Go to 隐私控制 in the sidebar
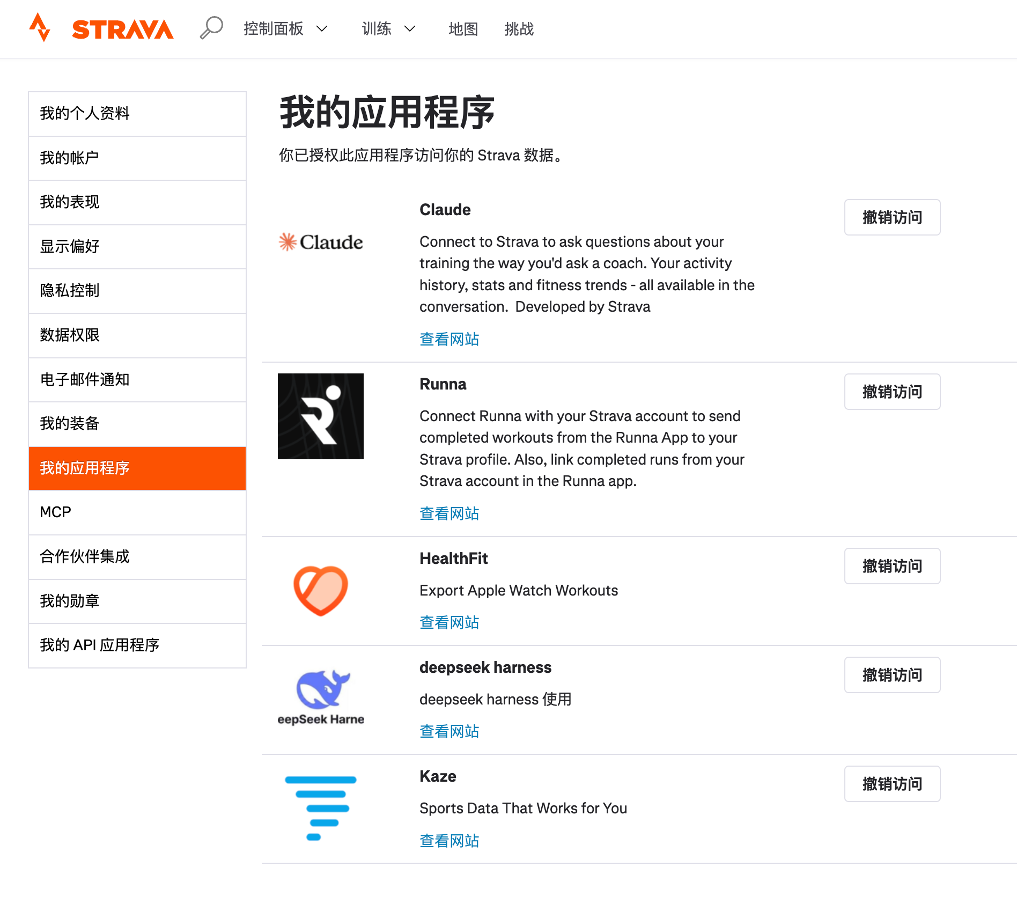This screenshot has height=911, width=1017. (137, 291)
